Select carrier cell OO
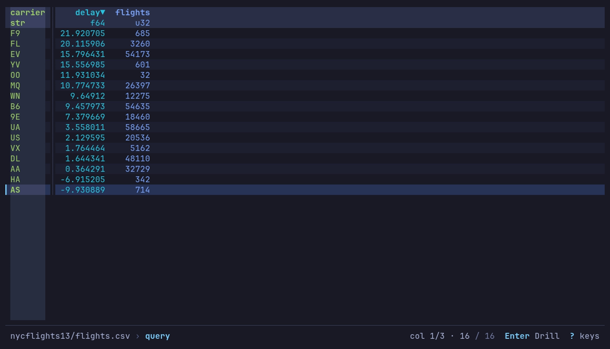Screen dimensions: 610x349 tap(15, 75)
